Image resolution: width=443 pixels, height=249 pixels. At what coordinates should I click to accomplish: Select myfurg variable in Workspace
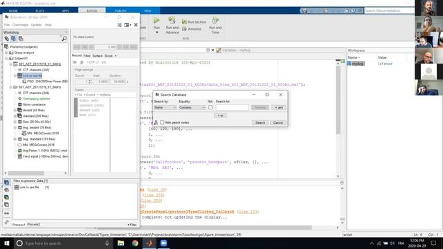pos(357,64)
